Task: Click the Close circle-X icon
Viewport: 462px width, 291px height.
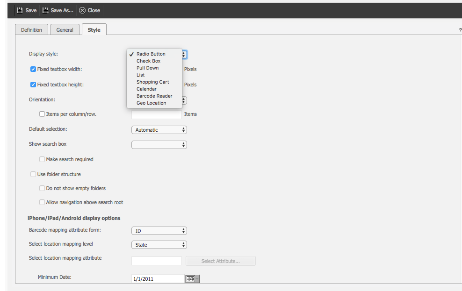Action: click(x=82, y=10)
